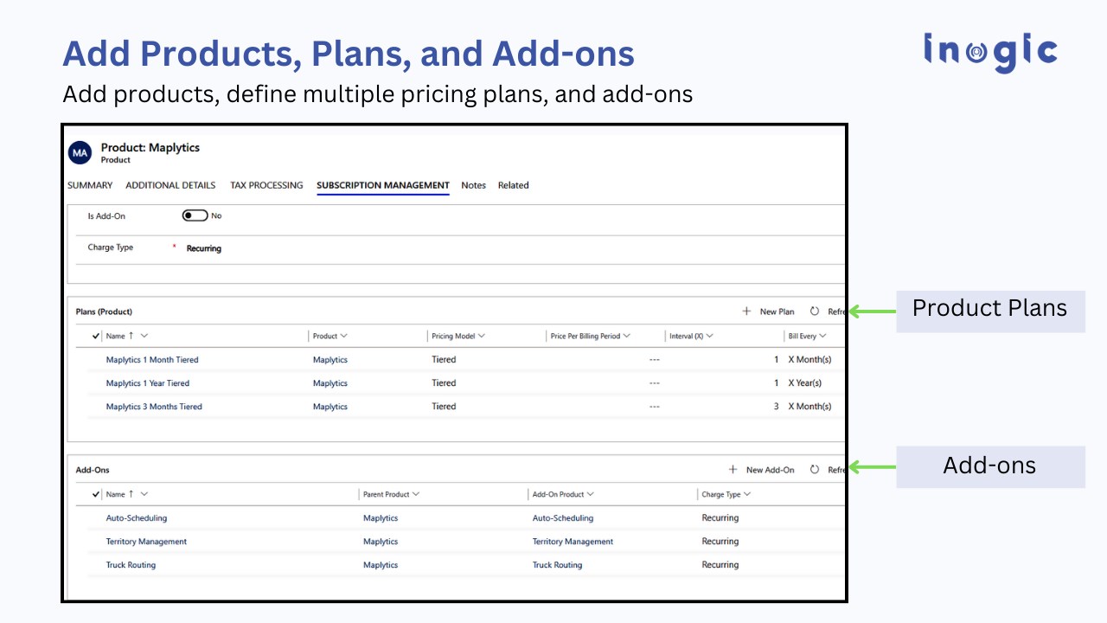The width and height of the screenshot is (1107, 623).
Task: Open Maplytics product link in 1 Month row
Action: point(330,360)
